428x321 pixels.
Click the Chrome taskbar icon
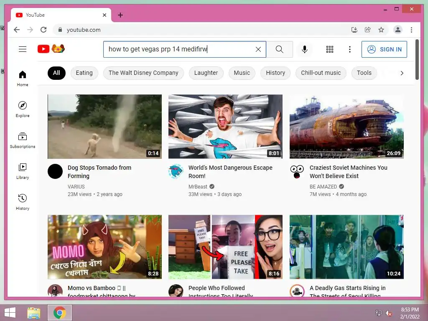(x=60, y=313)
